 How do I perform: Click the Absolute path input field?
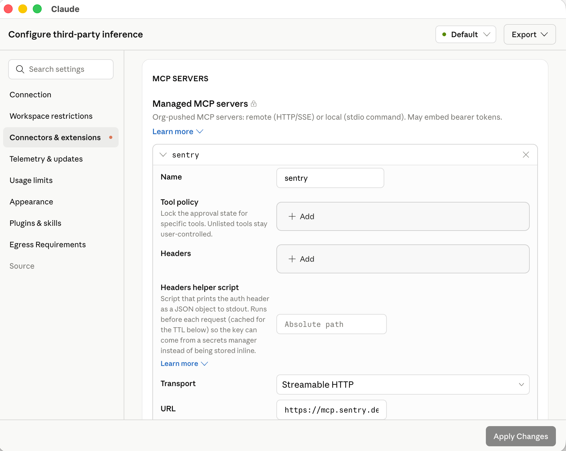[332, 324]
